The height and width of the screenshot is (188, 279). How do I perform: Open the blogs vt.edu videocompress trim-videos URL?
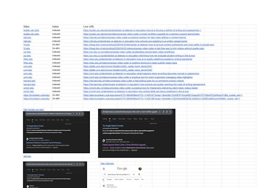(x=144, y=48)
